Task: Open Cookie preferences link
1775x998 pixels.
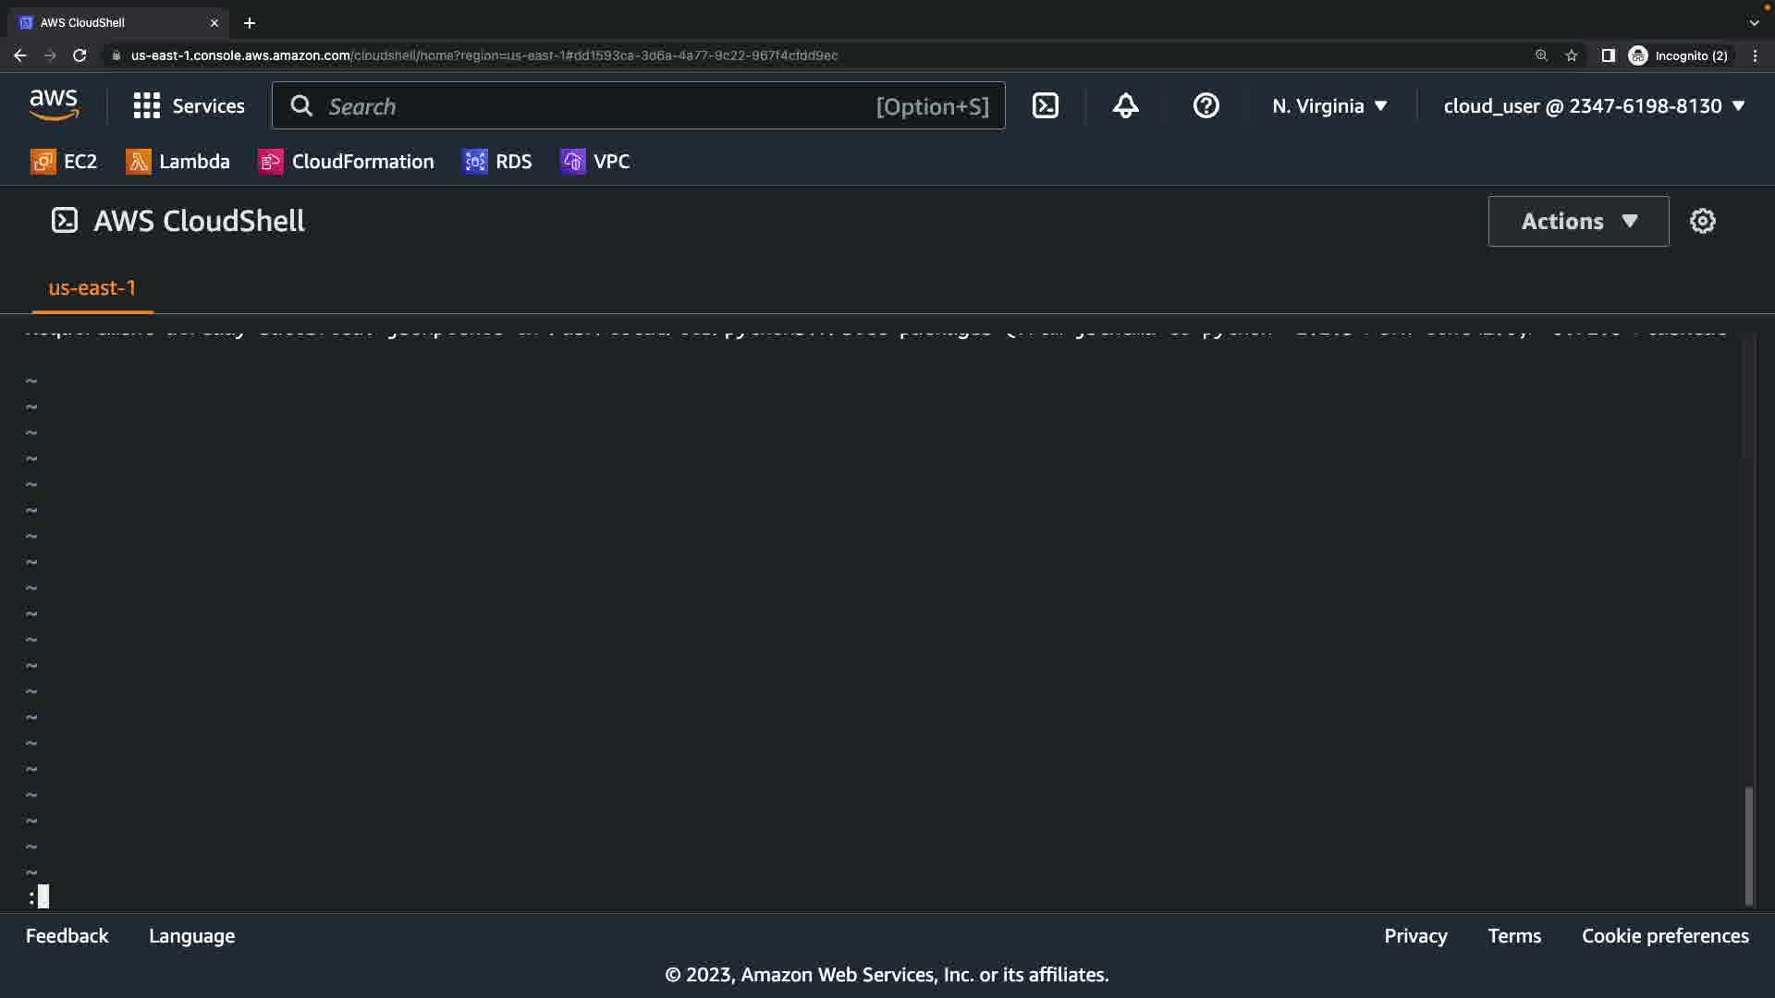Action: coord(1664,936)
